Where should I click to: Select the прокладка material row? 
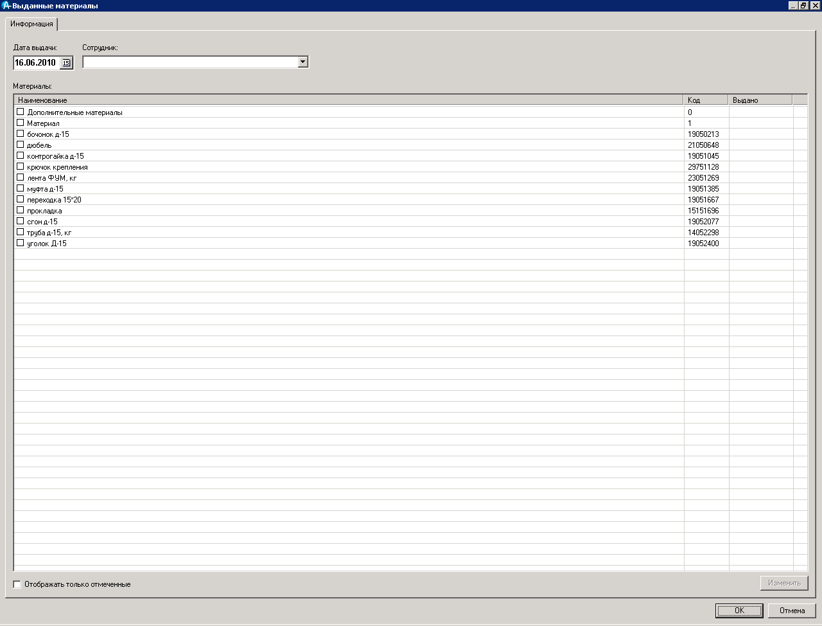click(x=44, y=211)
